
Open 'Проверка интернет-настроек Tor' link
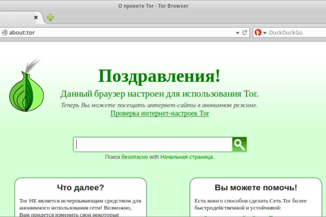(159, 113)
